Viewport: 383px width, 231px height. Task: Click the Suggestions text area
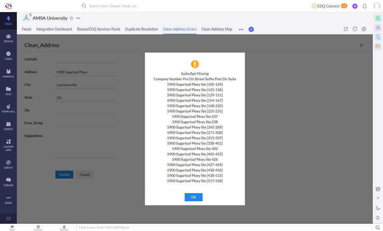86,145
